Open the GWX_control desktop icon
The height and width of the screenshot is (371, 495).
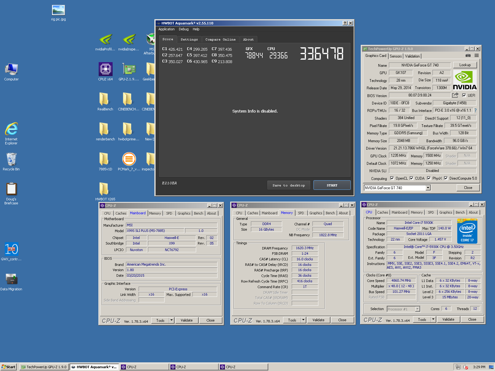click(11, 252)
